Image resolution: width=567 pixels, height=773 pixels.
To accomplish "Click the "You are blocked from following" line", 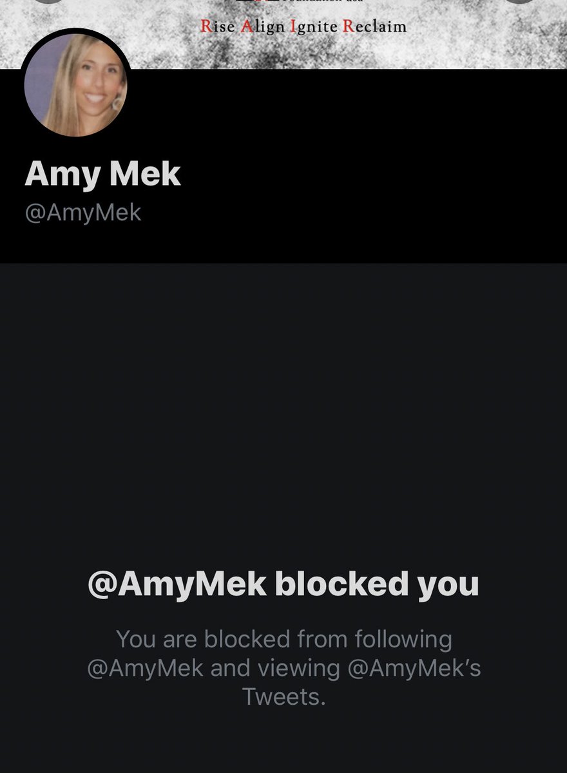I will pos(284,640).
